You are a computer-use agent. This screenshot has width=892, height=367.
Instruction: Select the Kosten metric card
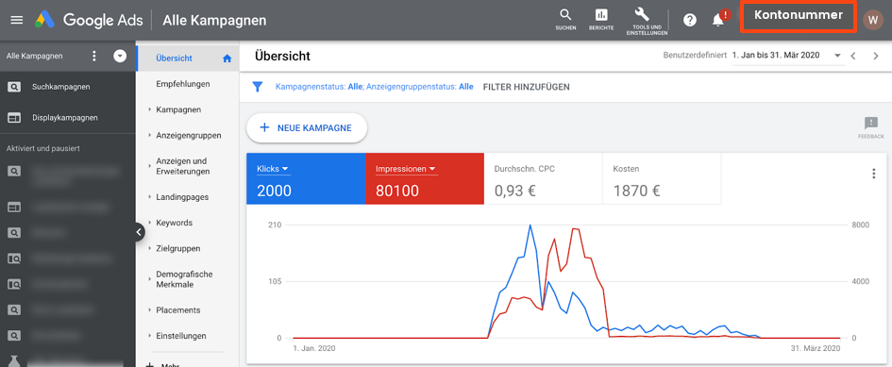(x=663, y=178)
